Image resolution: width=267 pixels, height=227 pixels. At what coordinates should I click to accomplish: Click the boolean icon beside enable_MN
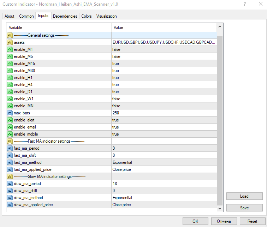(10, 106)
